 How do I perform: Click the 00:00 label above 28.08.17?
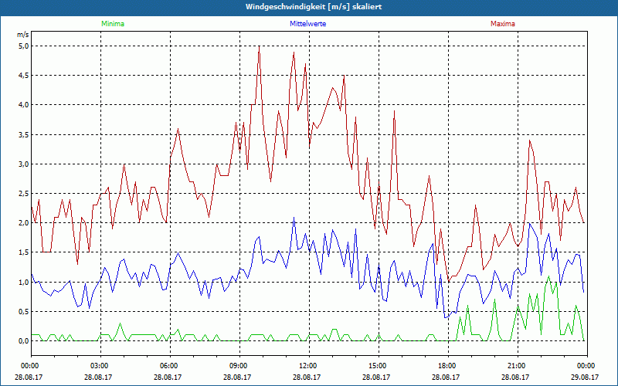click(x=32, y=366)
